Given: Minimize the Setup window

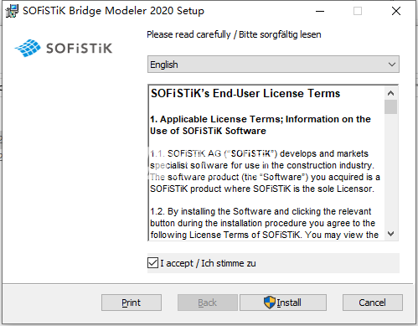Looking at the screenshot, I should [320, 11].
